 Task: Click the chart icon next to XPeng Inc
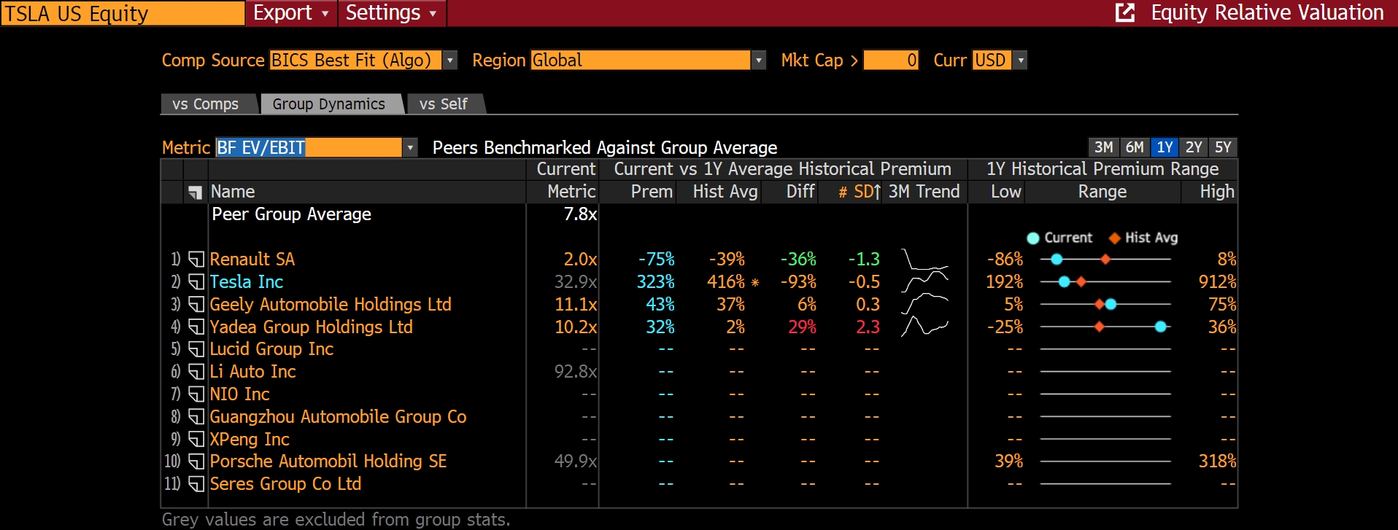point(196,440)
